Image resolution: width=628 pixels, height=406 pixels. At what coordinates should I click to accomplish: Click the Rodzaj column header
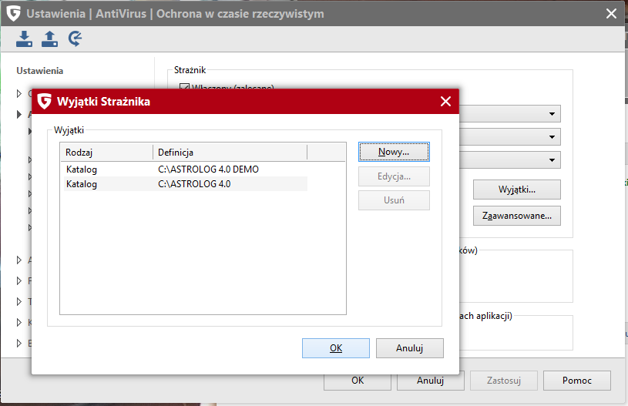coord(107,152)
